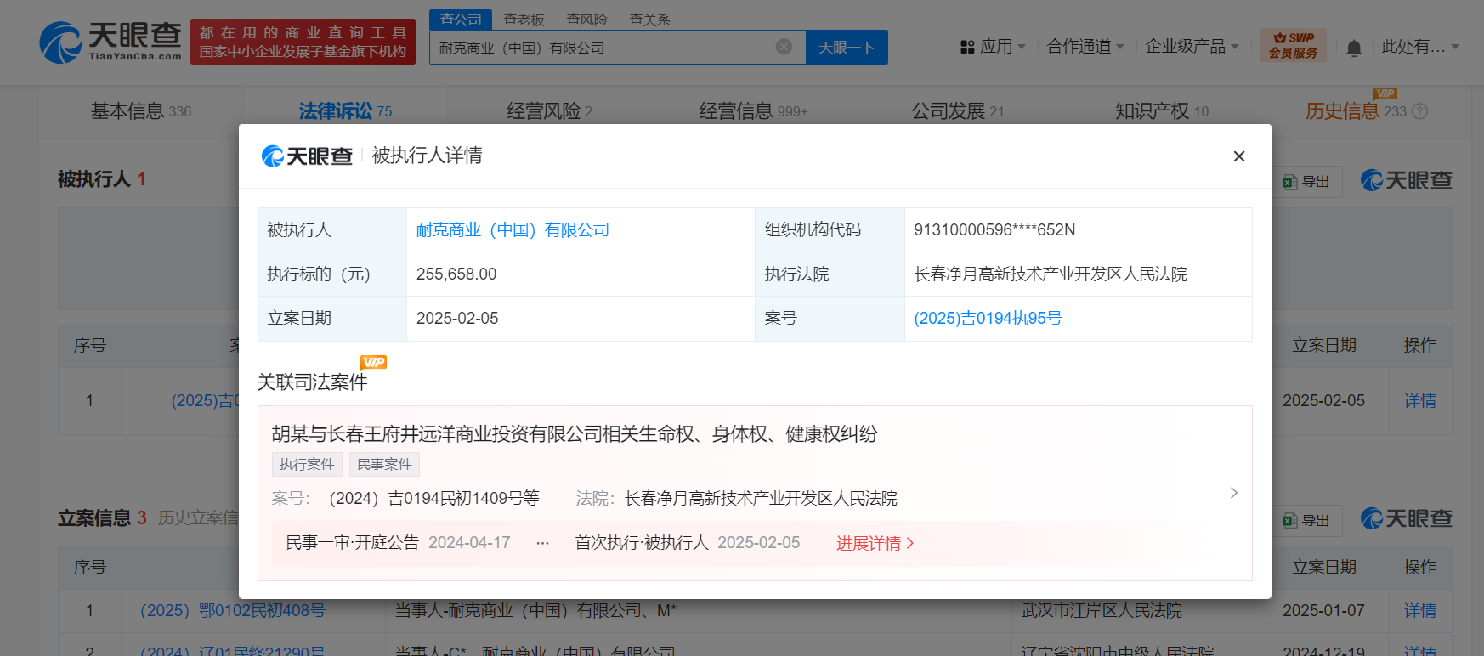Click the red 进展详情 link
The width and height of the screenshot is (1484, 656).
pyautogui.click(x=875, y=543)
